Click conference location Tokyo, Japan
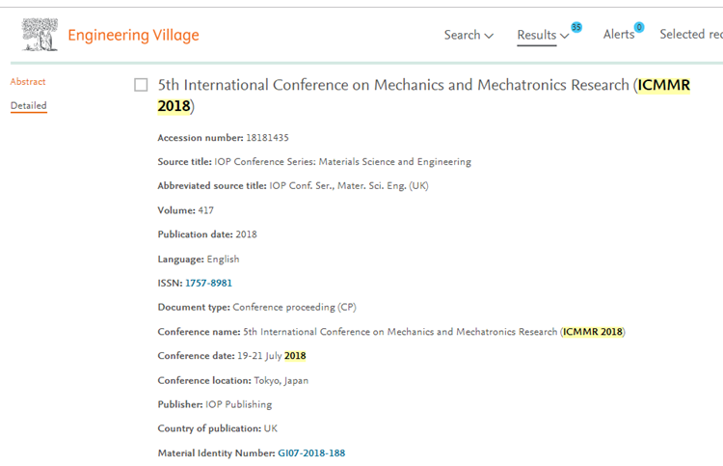 [x=281, y=381]
